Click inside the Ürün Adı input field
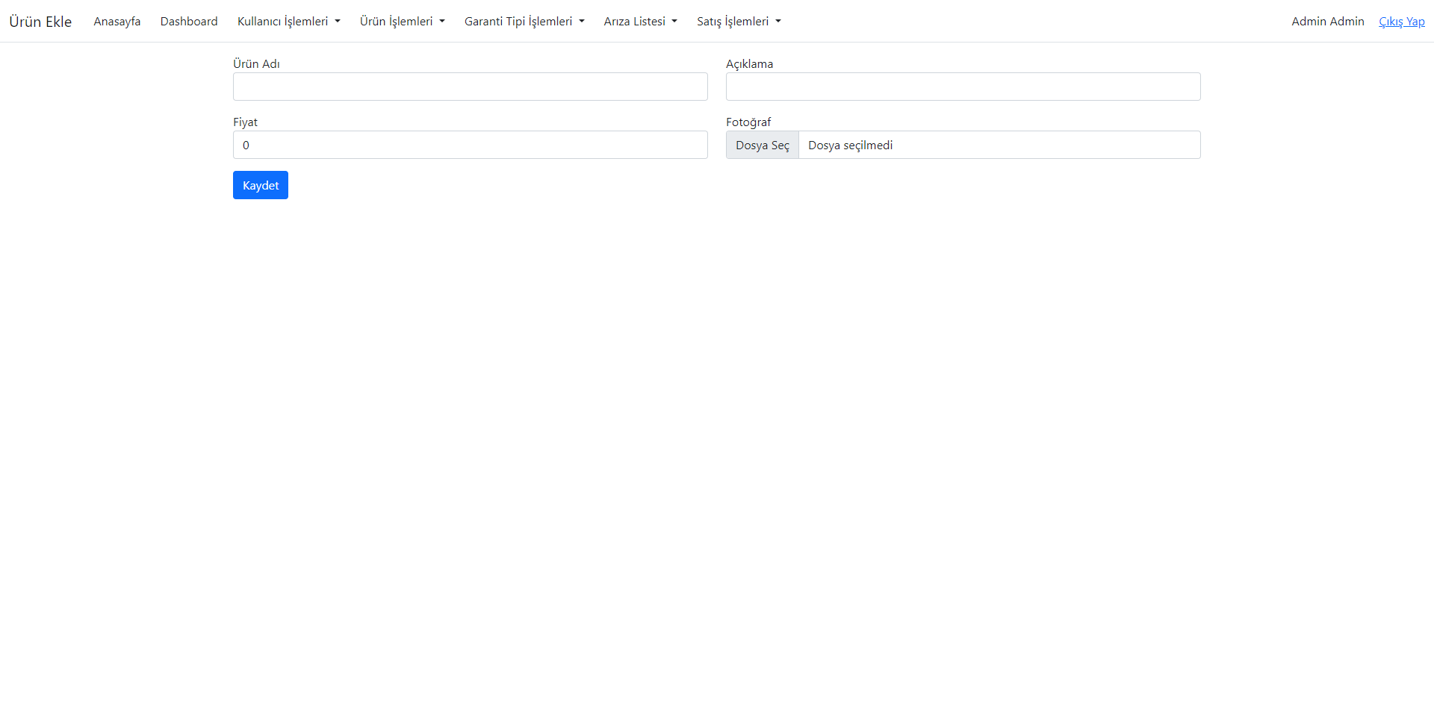1434x723 pixels. coord(470,87)
